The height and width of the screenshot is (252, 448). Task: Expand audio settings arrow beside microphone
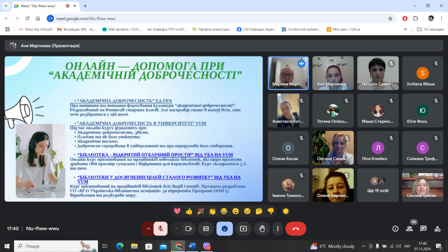tap(148, 228)
